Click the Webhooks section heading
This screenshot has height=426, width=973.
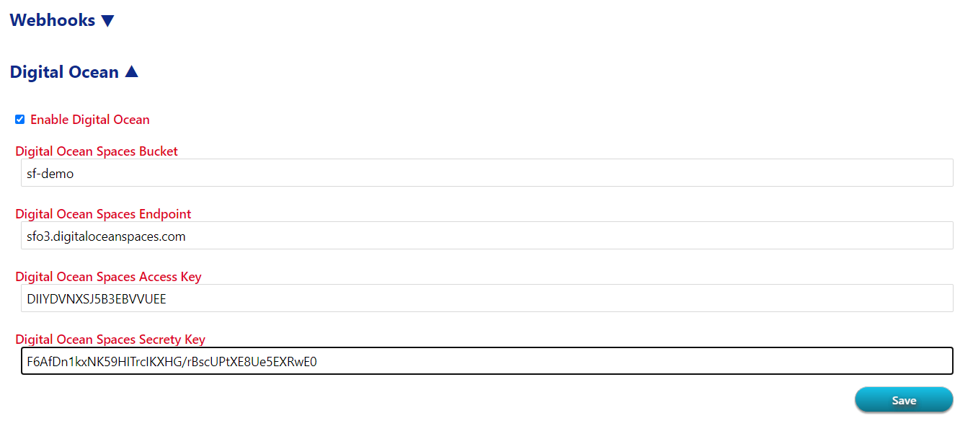coord(53,20)
